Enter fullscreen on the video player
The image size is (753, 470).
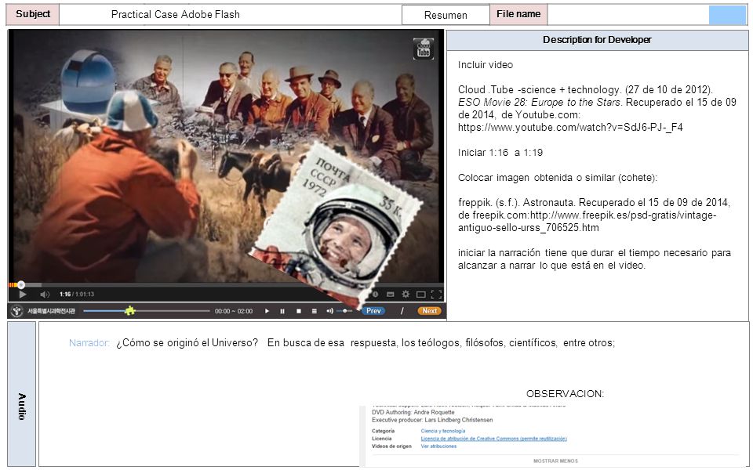click(436, 294)
